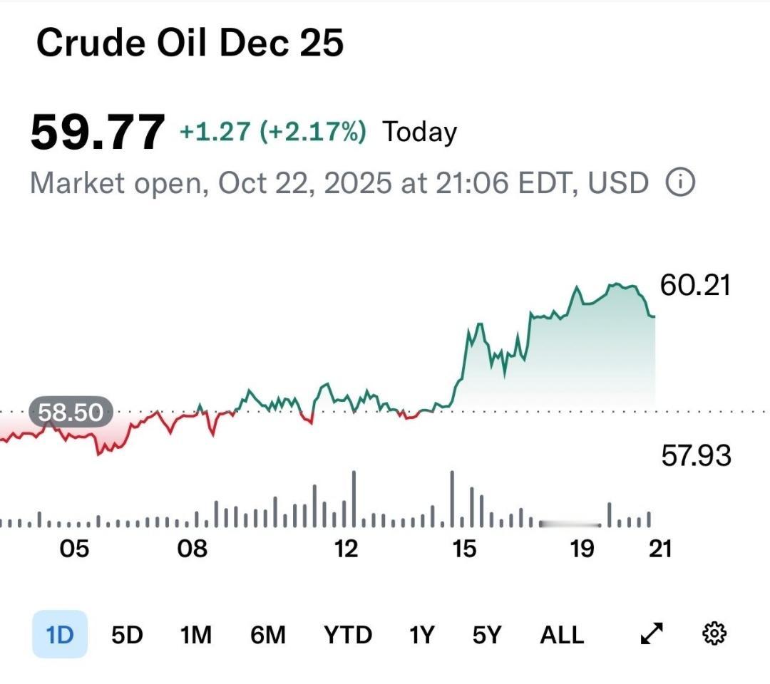Switch to 1M time range
770x684 pixels.
[195, 634]
